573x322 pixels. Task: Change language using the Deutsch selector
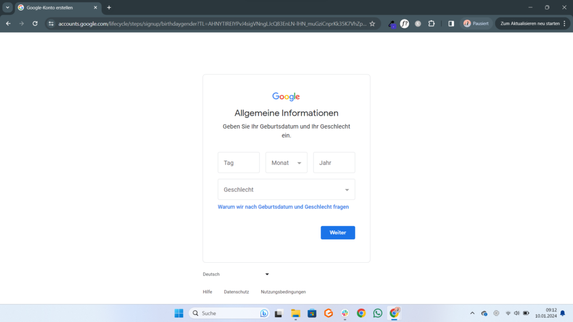[236, 274]
